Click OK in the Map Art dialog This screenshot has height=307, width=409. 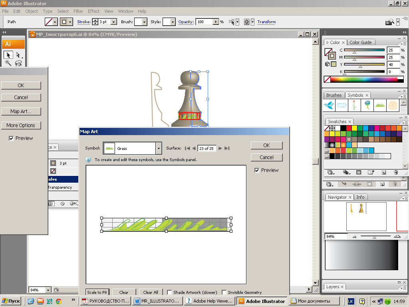tap(266, 146)
